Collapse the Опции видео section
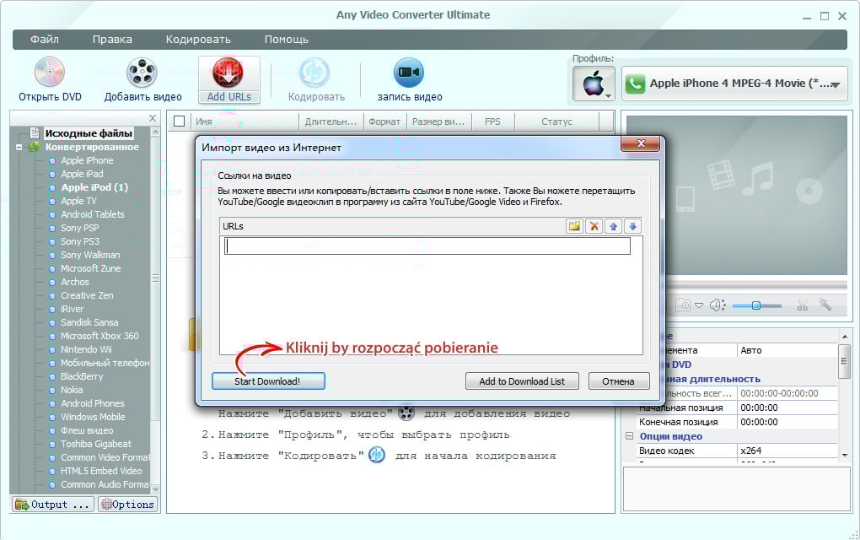Image resolution: width=860 pixels, height=540 pixels. (x=629, y=436)
